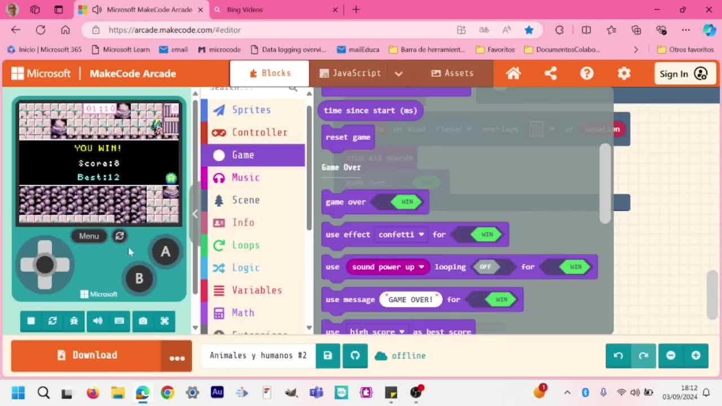Expand the language dropdown next to JavaScript
Viewport: 722px width, 406px height.
tap(399, 73)
